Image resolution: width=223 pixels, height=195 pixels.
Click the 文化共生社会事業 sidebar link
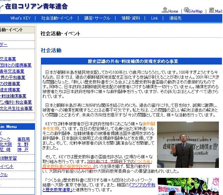(16, 108)
